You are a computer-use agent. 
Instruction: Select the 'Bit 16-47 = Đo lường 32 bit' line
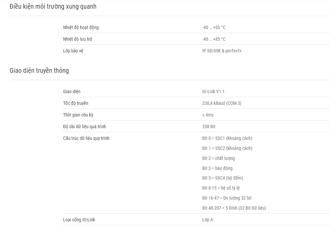(227, 198)
